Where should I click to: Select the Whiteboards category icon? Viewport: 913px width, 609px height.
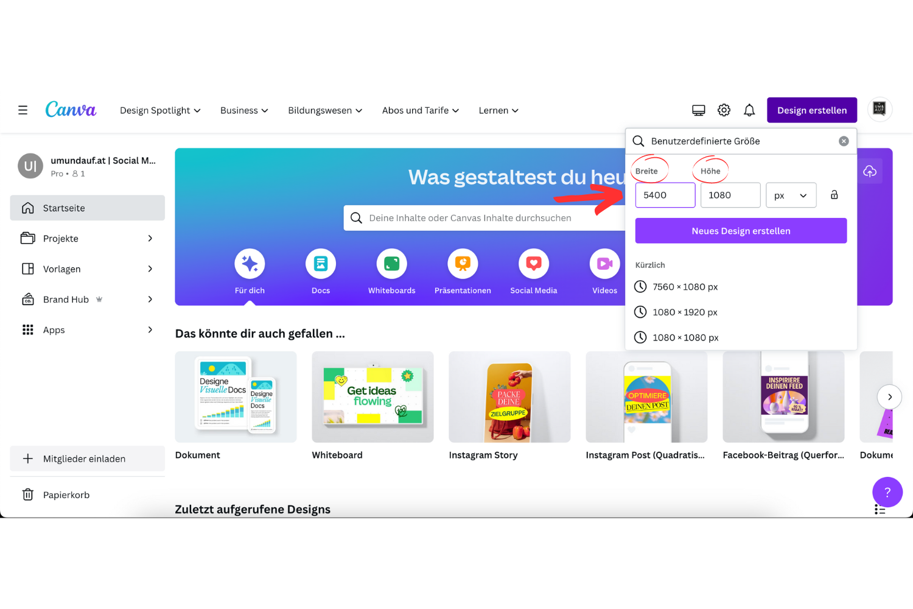click(x=392, y=264)
